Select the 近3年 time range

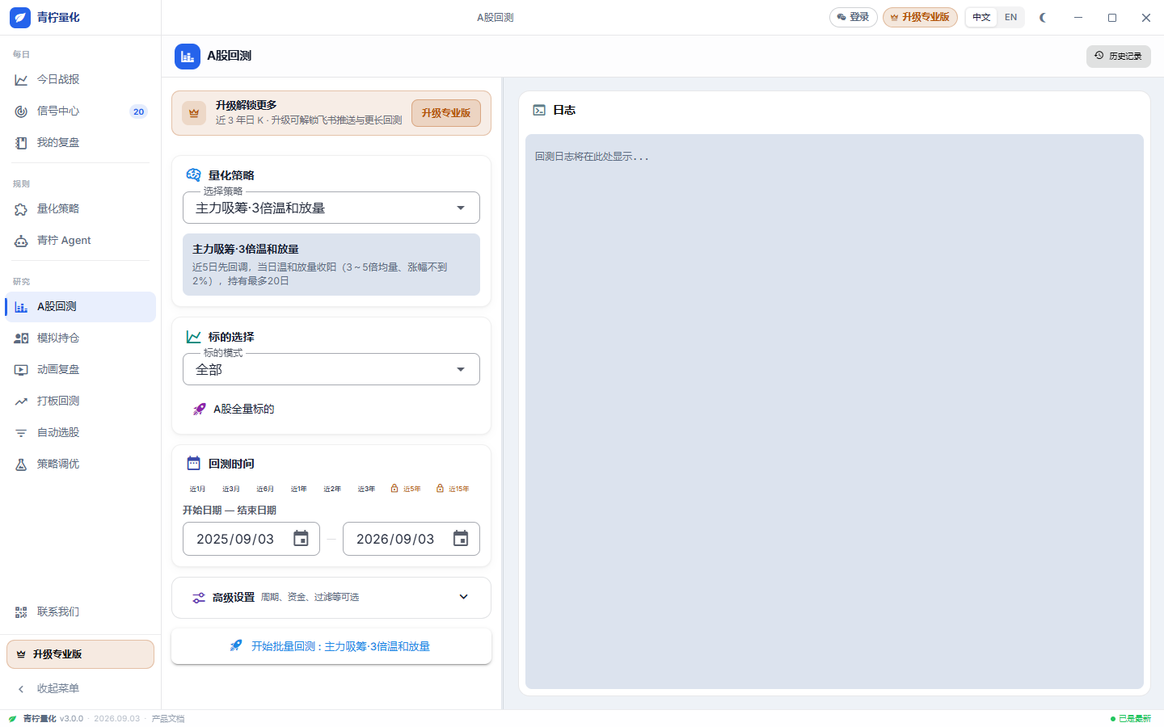(366, 489)
